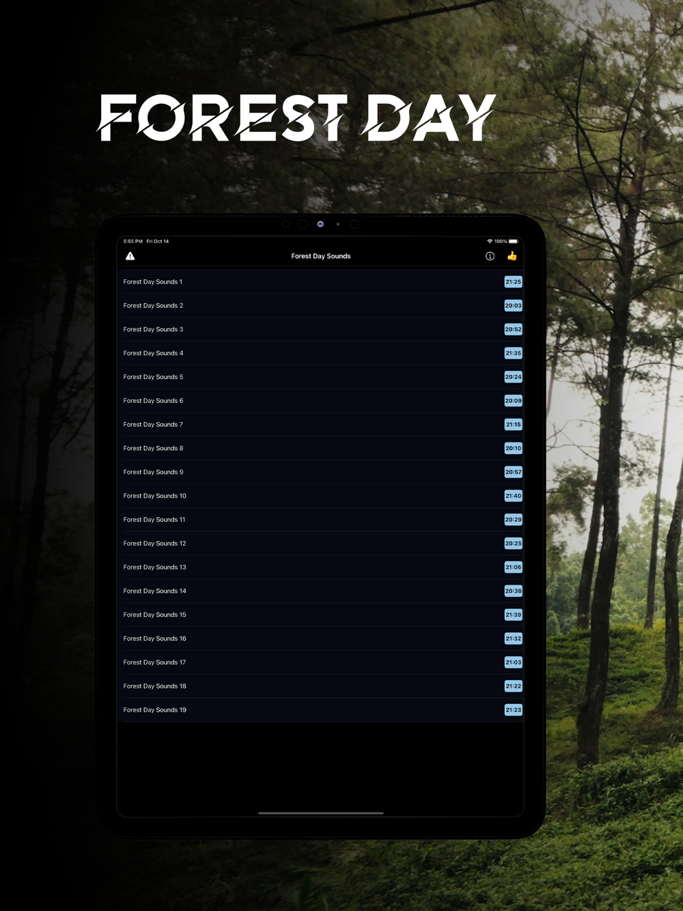Tap the Forest Day Sounds title
Image resolution: width=683 pixels, height=911 pixels.
[320, 256]
